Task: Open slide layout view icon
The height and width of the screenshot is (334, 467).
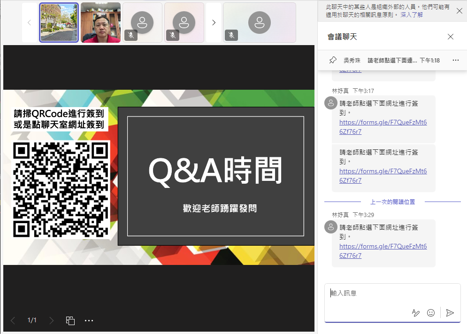Action: tap(70, 320)
